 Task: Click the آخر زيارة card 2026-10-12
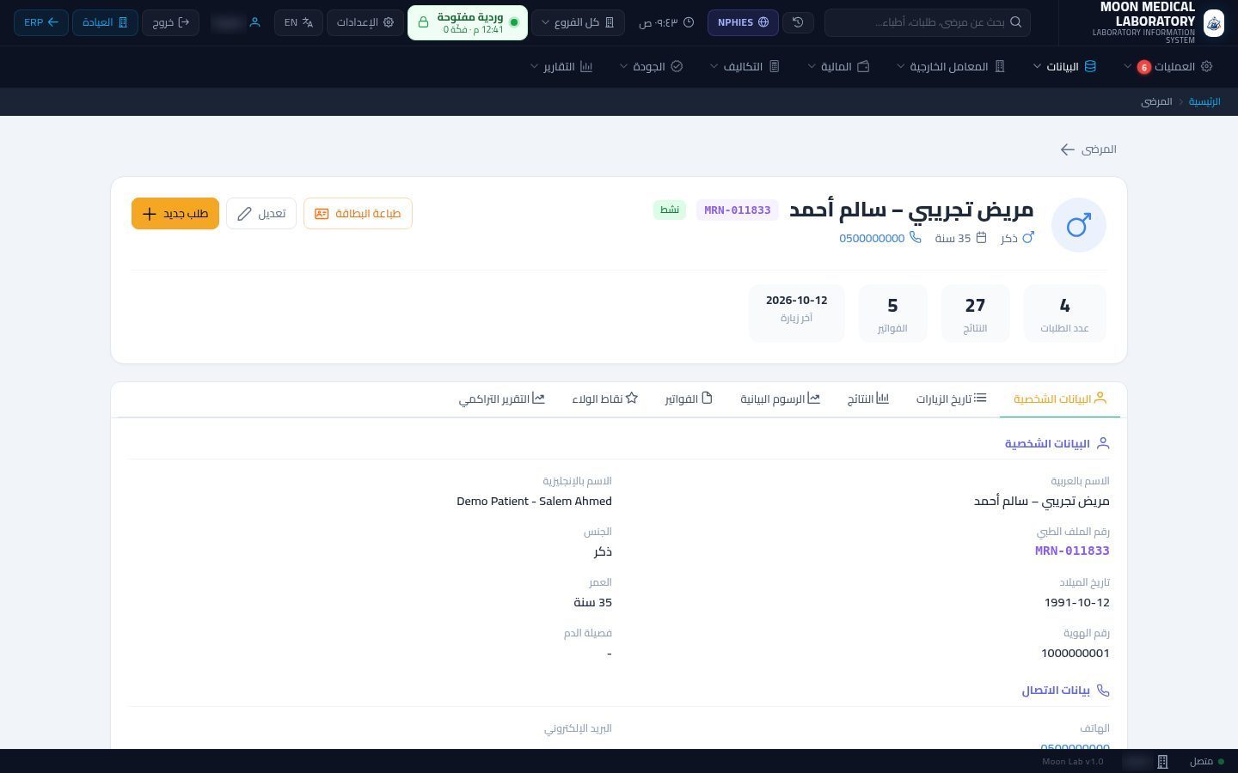point(796,313)
